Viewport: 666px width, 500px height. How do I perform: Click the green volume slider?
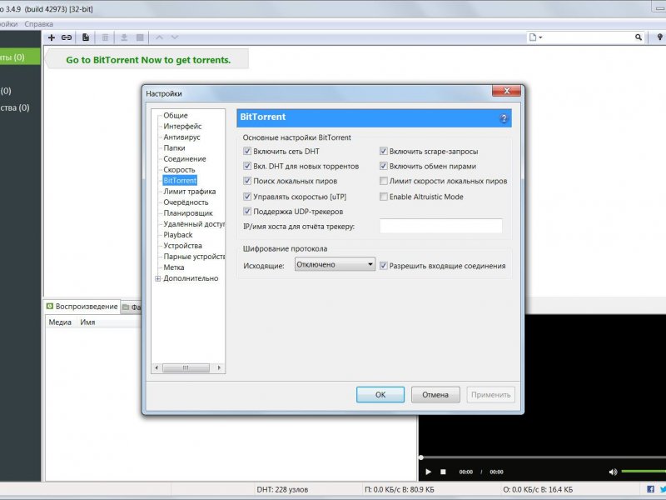[x=644, y=472]
